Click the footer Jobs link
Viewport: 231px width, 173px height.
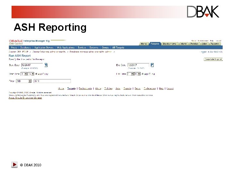[118, 88]
